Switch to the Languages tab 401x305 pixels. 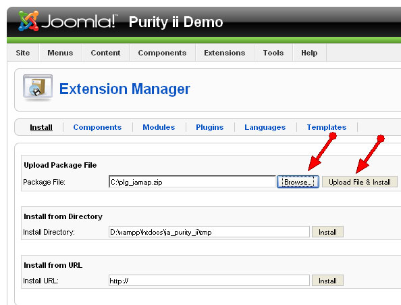pos(265,127)
